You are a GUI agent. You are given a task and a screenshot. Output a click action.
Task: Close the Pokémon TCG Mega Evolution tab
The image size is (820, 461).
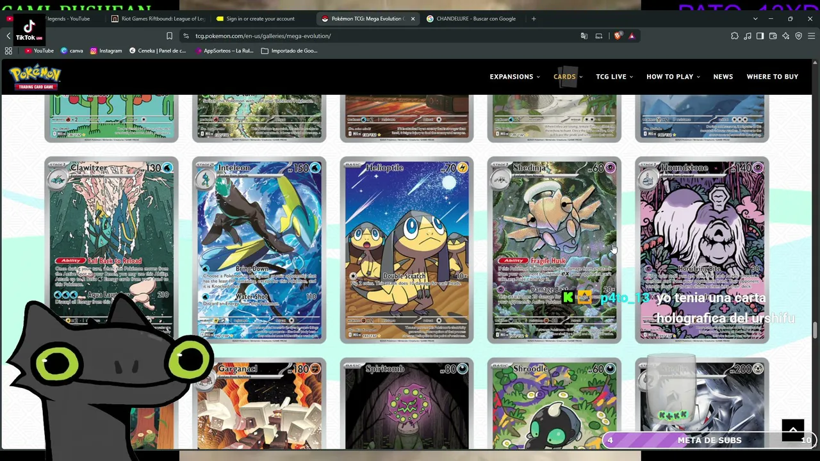tap(413, 19)
